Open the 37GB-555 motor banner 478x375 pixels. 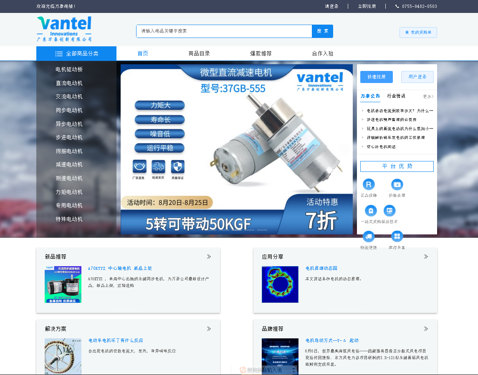point(237,149)
